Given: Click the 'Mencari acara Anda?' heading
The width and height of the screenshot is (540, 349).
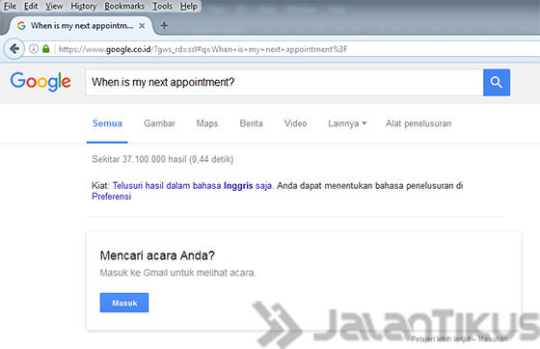Looking at the screenshot, I should point(157,255).
